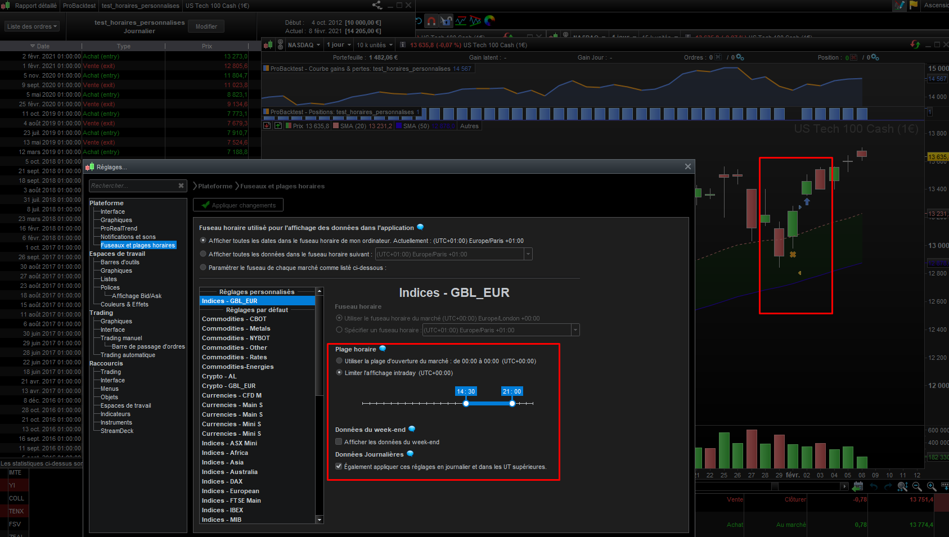Click the 'Appliquer changements' button

pos(238,205)
